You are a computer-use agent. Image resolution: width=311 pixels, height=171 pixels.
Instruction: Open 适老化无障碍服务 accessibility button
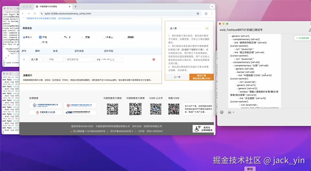click(203, 129)
